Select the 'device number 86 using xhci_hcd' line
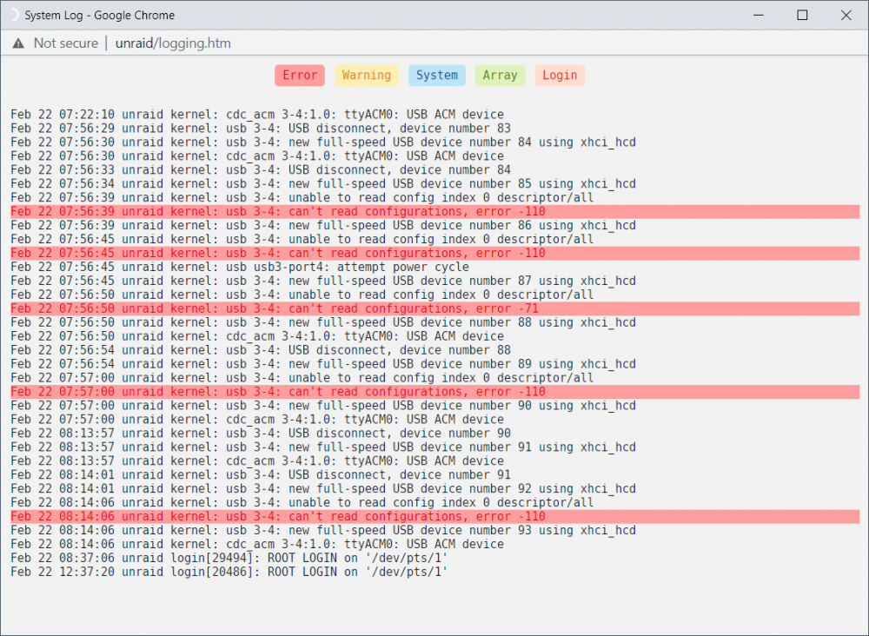Viewport: 869px width, 636px height. (323, 226)
